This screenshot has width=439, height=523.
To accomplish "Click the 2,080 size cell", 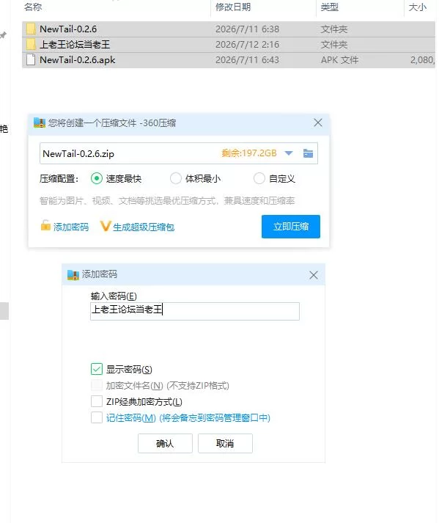I will tap(422, 60).
